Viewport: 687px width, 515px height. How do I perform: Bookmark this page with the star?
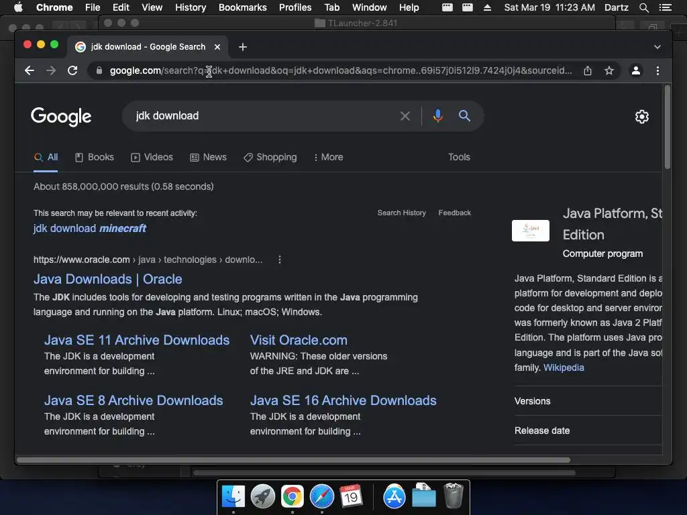[x=609, y=70]
